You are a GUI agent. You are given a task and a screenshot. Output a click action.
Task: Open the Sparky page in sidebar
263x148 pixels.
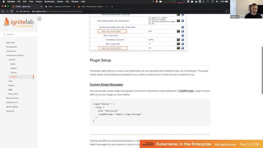pyautogui.click(x=12, y=86)
